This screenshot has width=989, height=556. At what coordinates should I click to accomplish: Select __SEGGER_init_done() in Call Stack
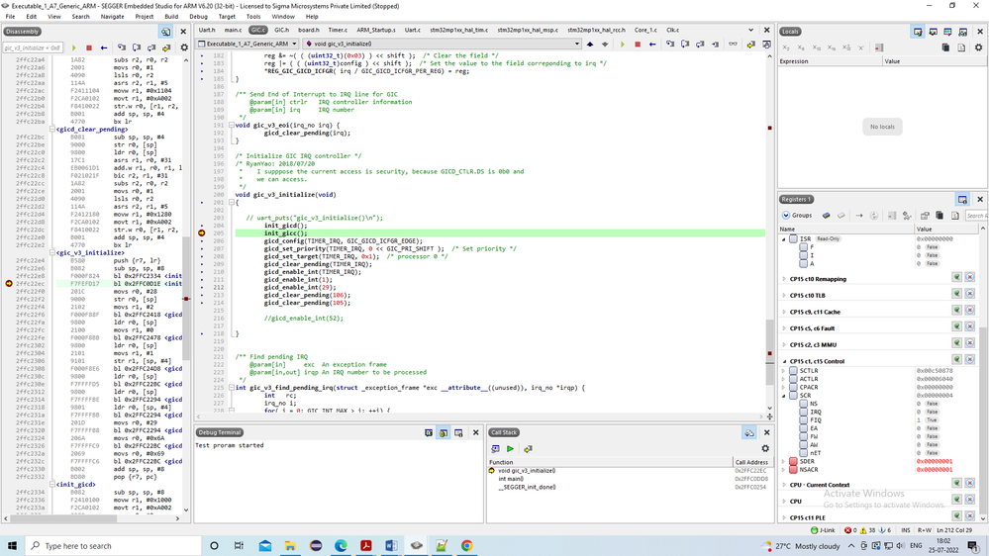[527, 487]
